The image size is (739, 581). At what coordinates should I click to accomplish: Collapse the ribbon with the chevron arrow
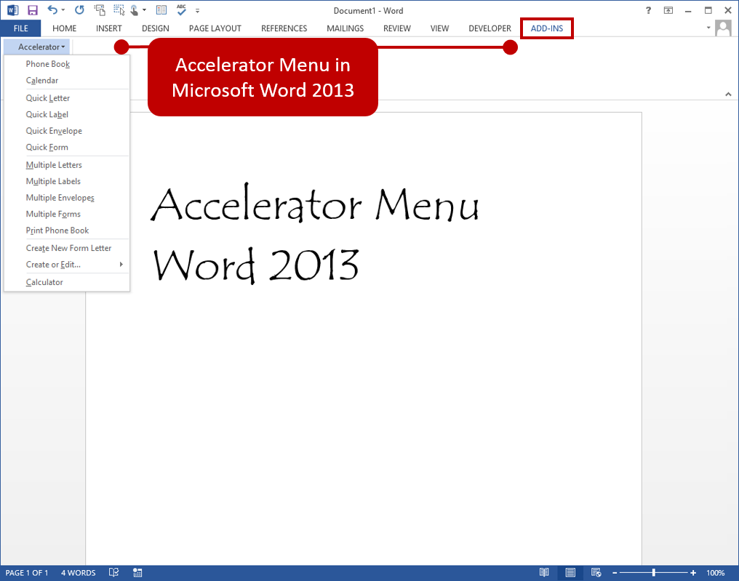(728, 95)
